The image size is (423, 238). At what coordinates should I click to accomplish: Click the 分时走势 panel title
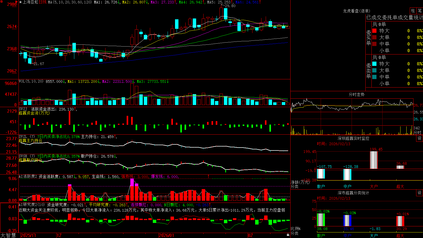point(356,94)
